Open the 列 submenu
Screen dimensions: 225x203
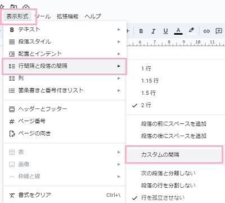pos(64,78)
